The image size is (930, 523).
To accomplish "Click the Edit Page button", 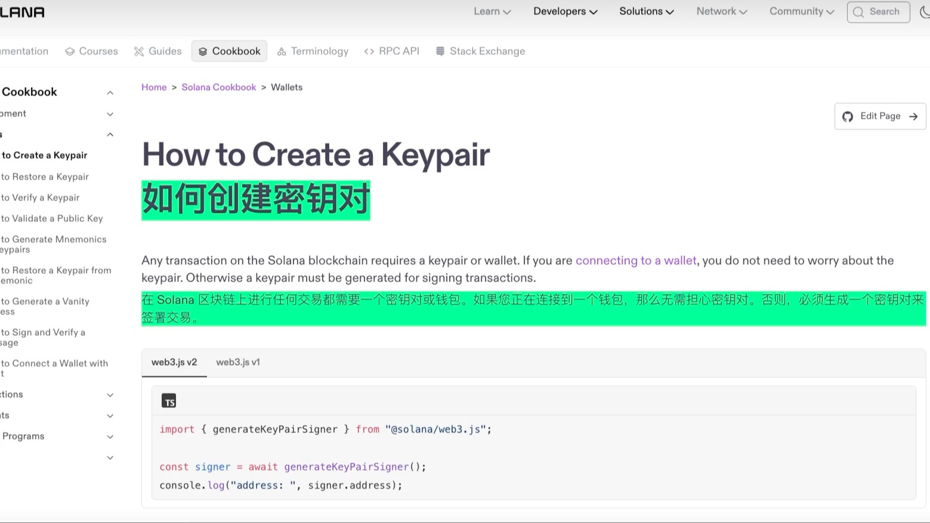I will pos(880,116).
